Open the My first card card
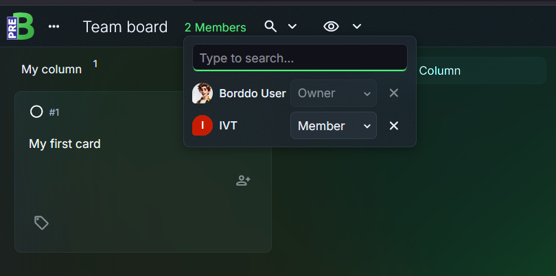This screenshot has width=556, height=276. click(143, 172)
